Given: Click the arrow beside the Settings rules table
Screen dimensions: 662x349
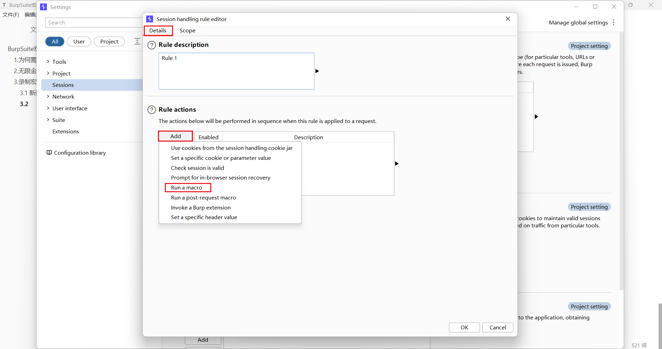Looking at the screenshot, I should tap(536, 117).
